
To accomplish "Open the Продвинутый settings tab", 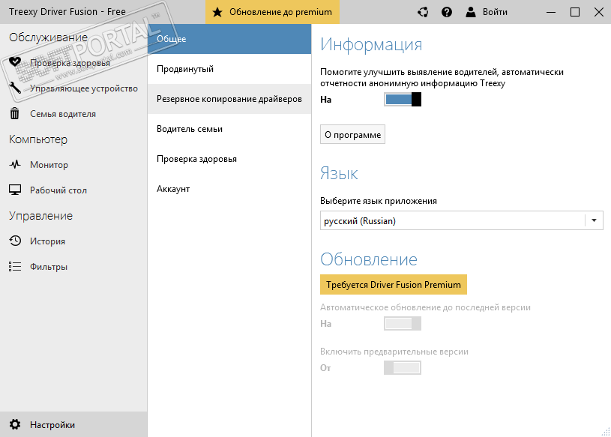I will [x=229, y=69].
